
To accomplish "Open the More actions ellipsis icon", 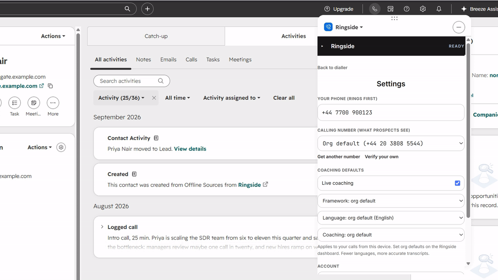I will coord(53,103).
